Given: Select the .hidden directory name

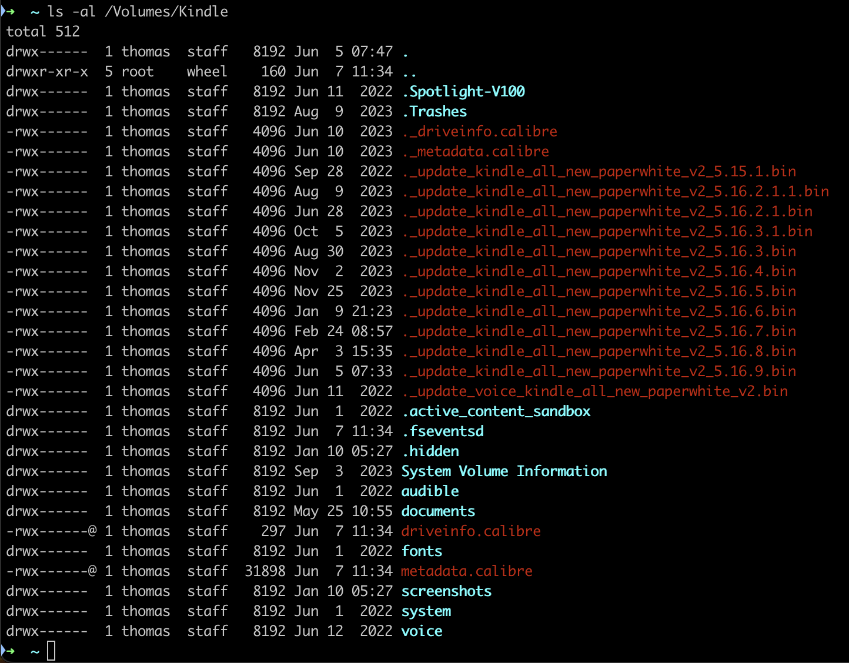Looking at the screenshot, I should point(430,451).
